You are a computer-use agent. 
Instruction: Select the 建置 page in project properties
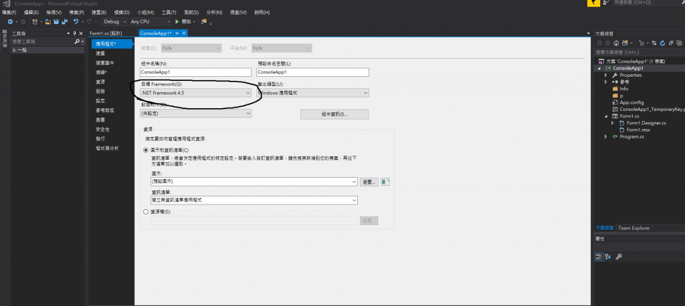click(x=100, y=53)
